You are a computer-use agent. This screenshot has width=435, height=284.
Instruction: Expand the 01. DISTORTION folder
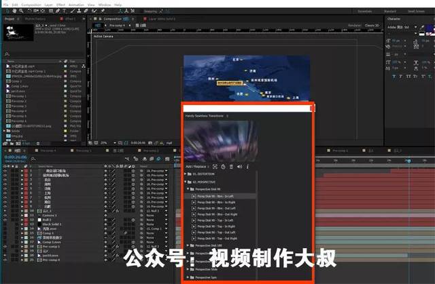[186, 174]
